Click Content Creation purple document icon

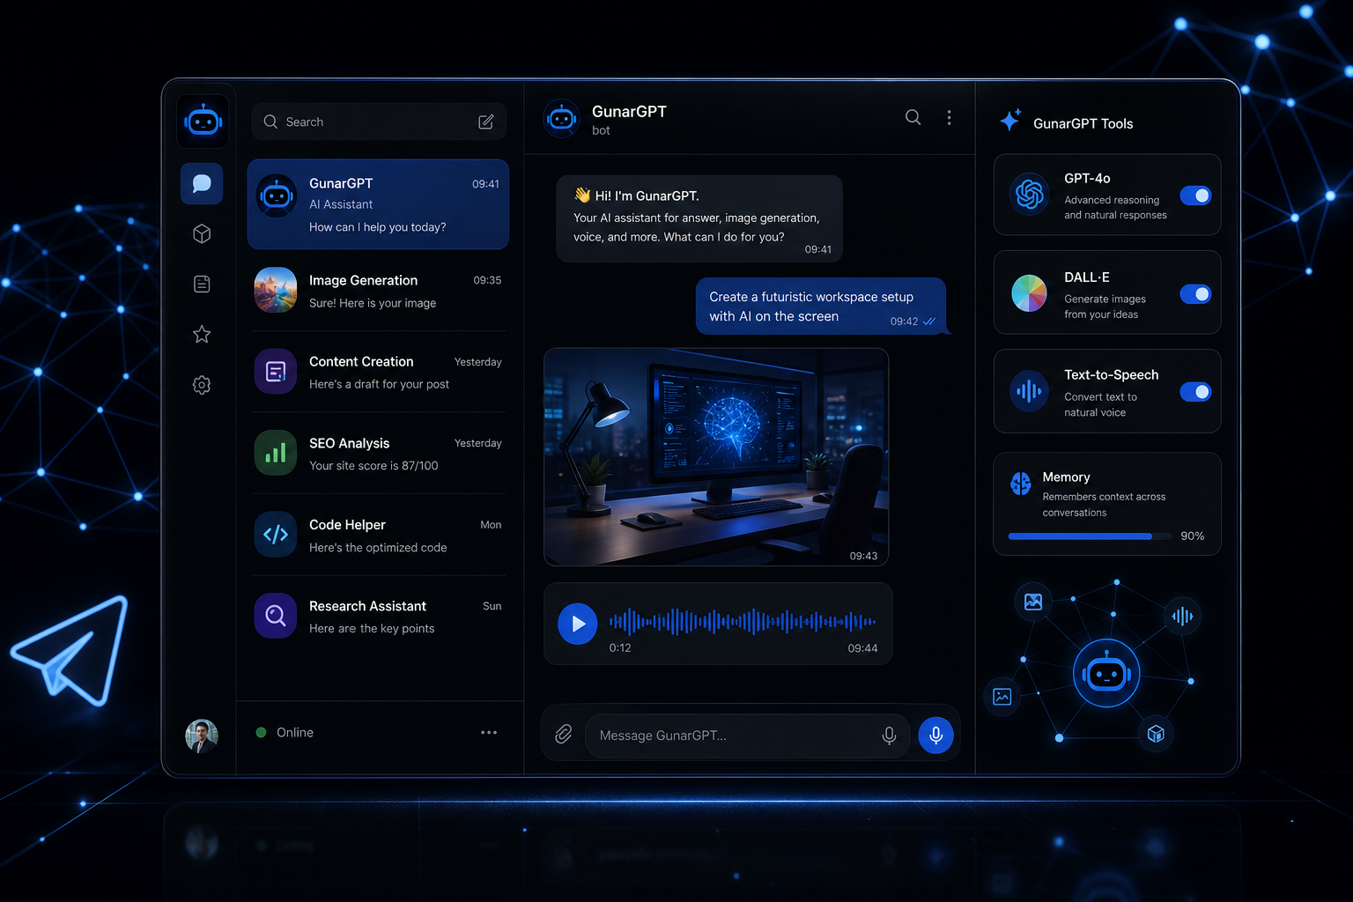coord(276,372)
